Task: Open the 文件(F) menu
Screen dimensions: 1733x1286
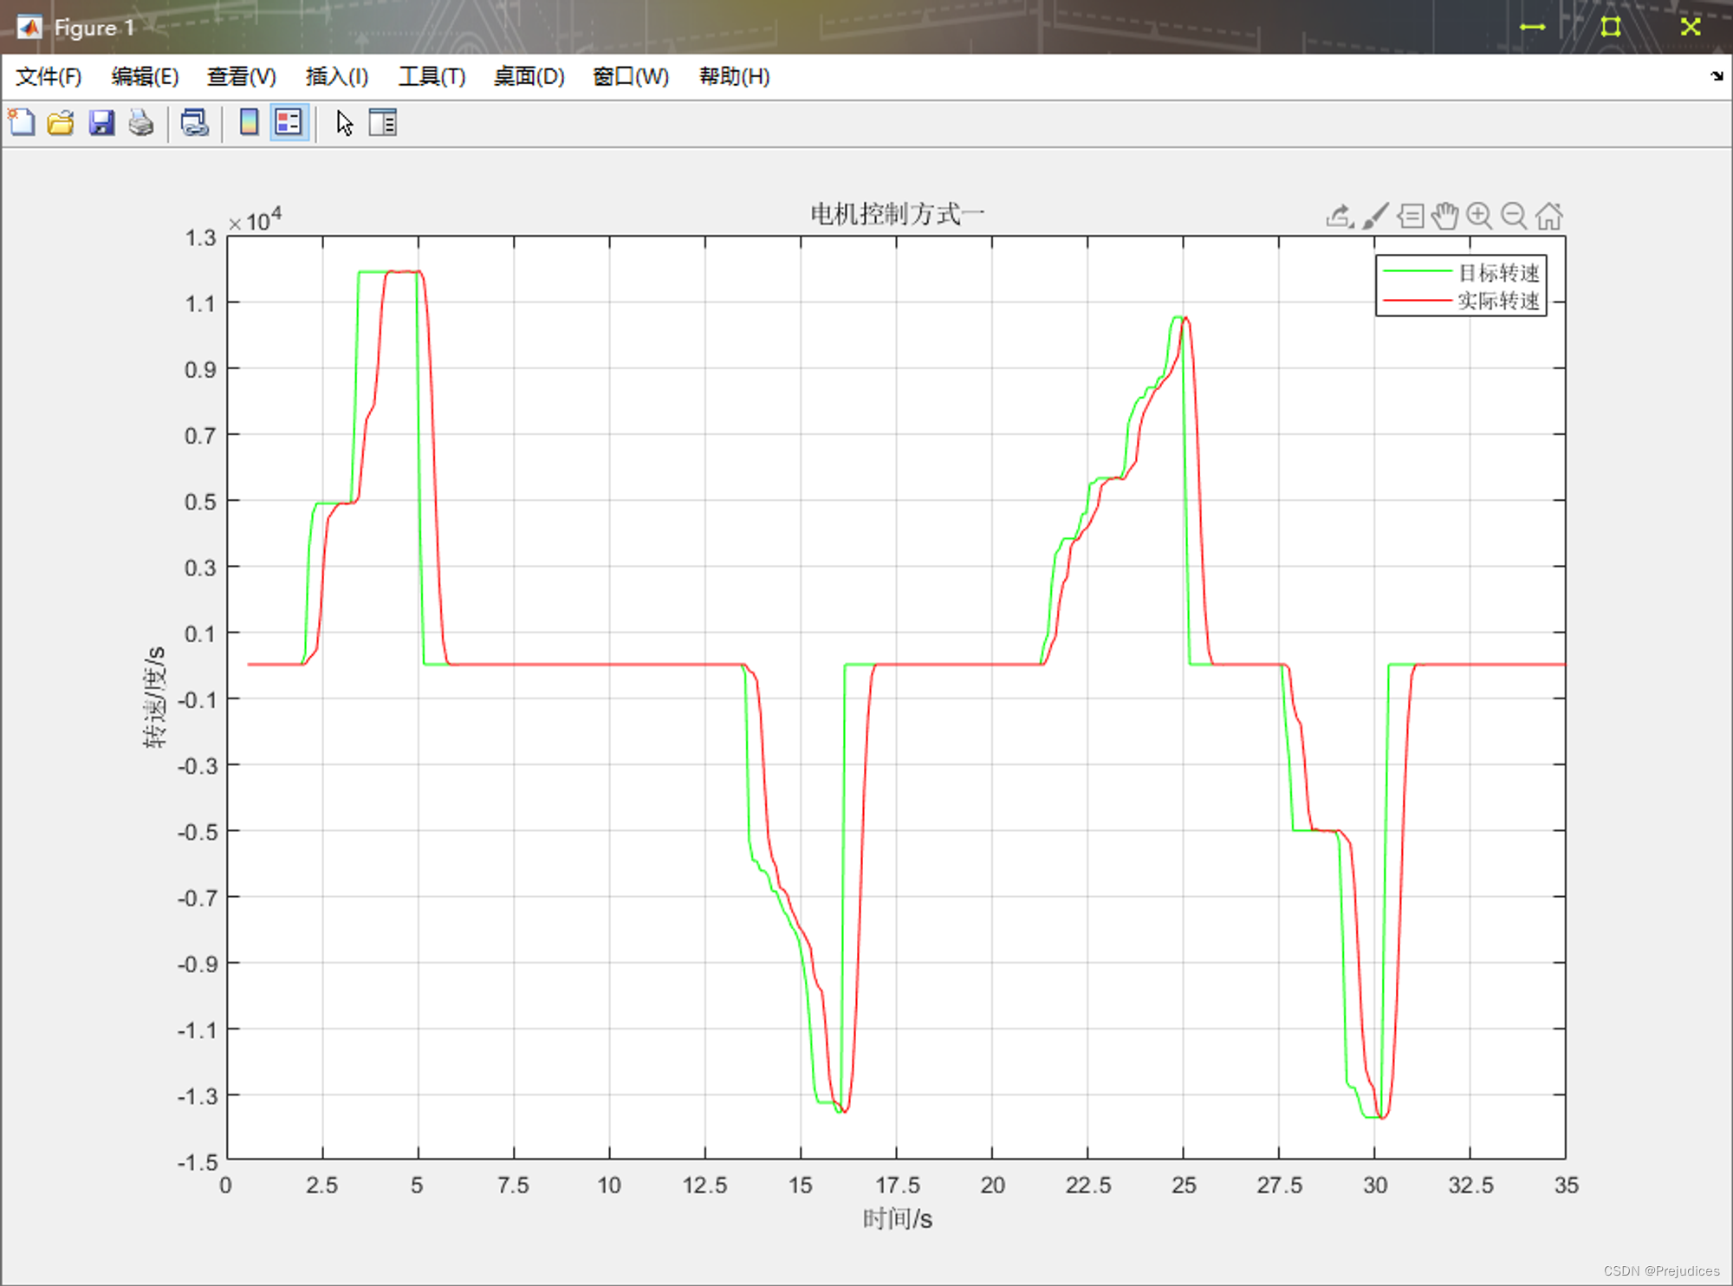Action: (x=49, y=77)
